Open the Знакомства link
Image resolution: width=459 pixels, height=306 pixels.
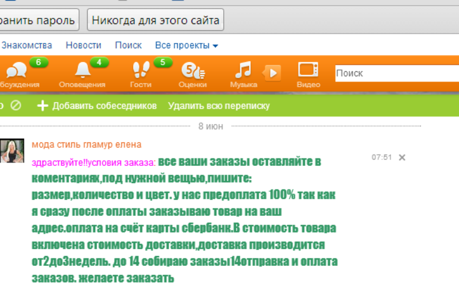[26, 45]
